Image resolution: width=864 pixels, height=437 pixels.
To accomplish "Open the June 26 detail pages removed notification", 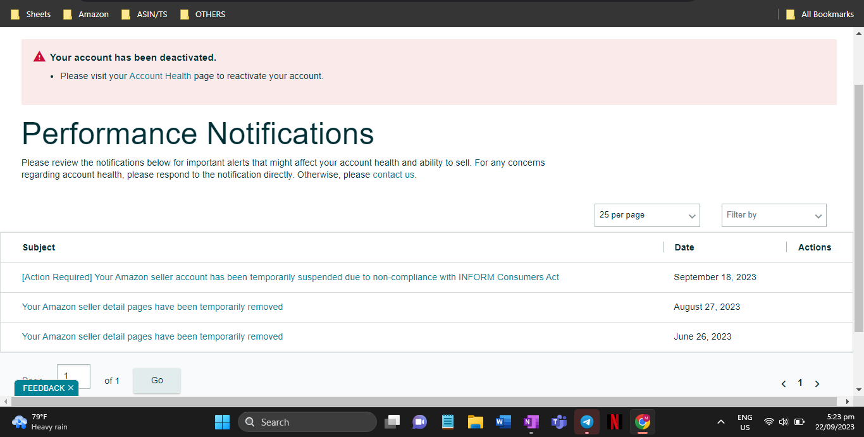I will click(x=152, y=336).
